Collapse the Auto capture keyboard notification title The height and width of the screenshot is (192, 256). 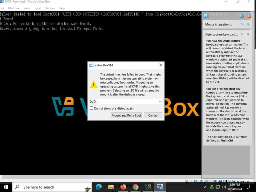pos(222,34)
